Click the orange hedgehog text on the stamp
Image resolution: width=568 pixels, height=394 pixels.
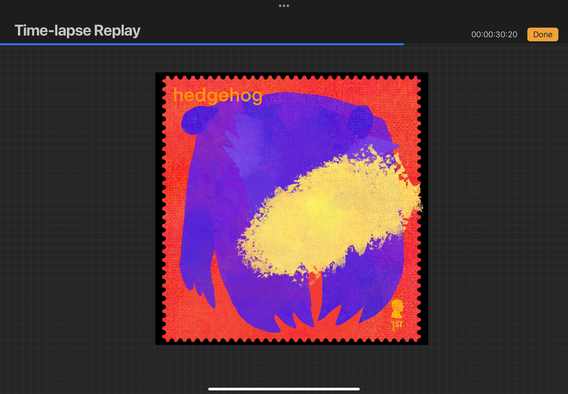coord(217,96)
